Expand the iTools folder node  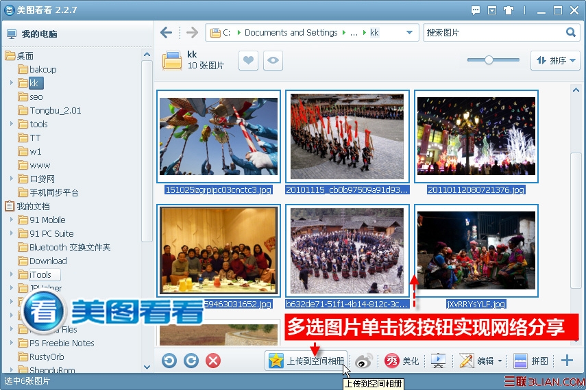click(x=11, y=274)
